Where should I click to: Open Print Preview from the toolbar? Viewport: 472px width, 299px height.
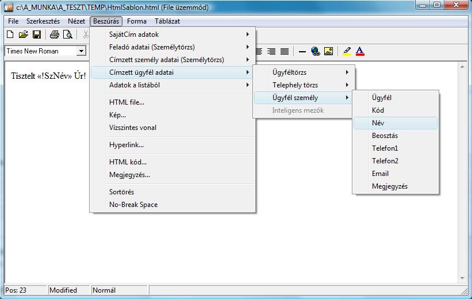(68, 34)
